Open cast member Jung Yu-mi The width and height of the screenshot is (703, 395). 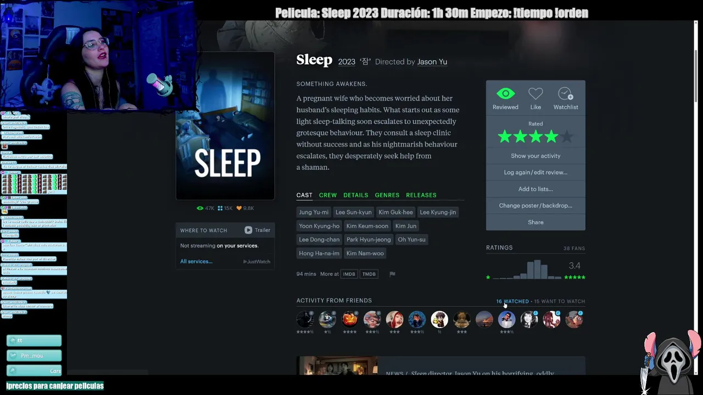point(314,212)
